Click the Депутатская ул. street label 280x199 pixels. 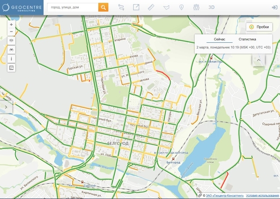(263, 113)
